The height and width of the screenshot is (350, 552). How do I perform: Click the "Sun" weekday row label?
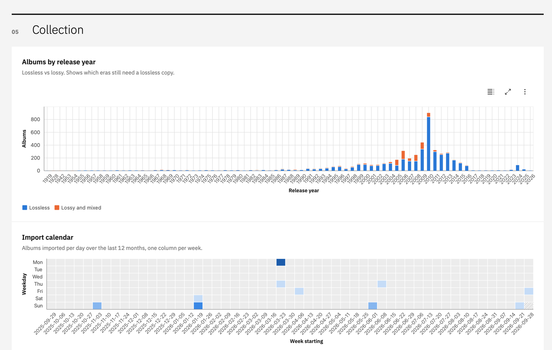point(38,305)
